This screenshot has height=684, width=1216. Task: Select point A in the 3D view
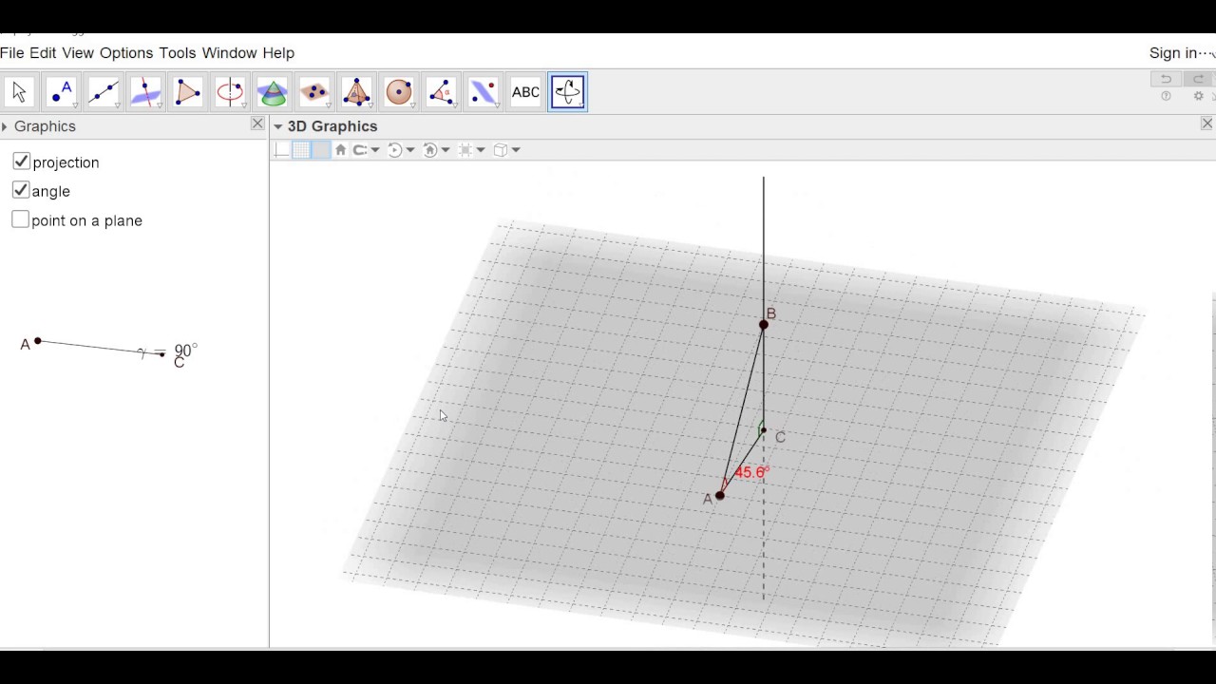click(x=720, y=495)
